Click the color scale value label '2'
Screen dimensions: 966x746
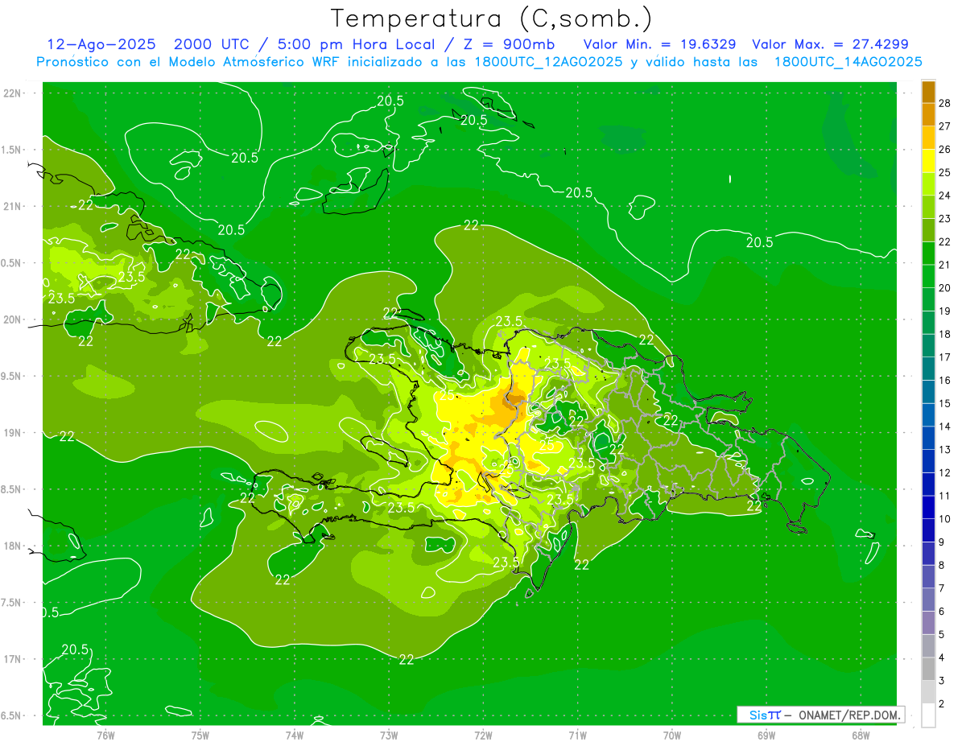click(942, 704)
